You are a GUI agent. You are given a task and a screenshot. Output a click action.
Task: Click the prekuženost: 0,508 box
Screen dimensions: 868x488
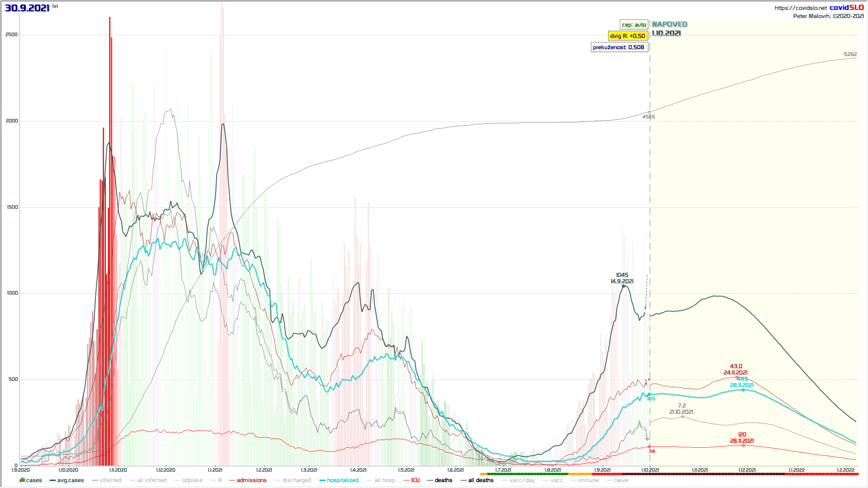[618, 47]
